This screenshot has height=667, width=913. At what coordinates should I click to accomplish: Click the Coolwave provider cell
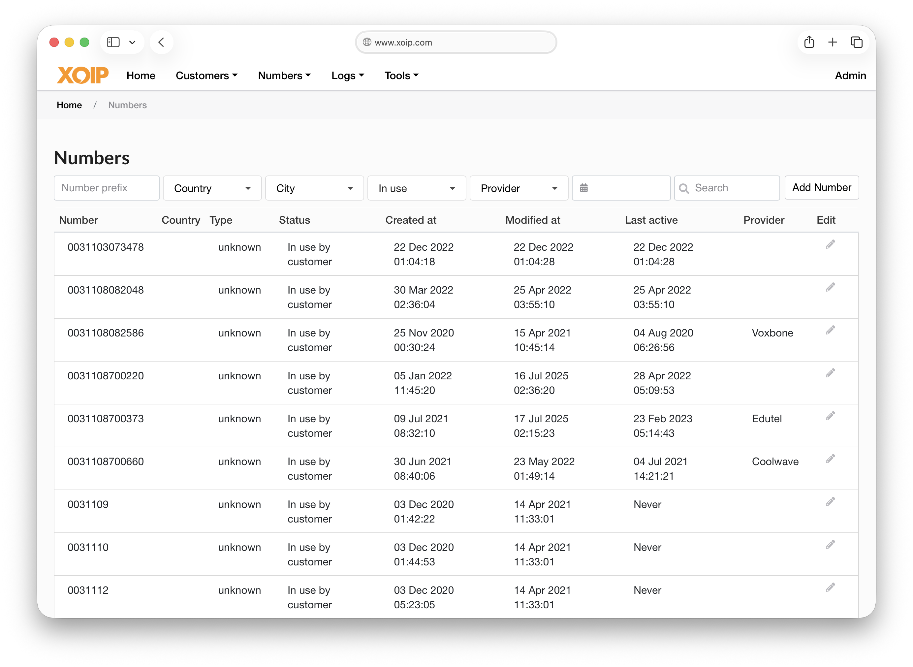click(775, 461)
